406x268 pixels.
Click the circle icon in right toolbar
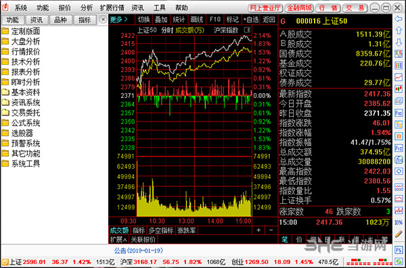point(399,171)
